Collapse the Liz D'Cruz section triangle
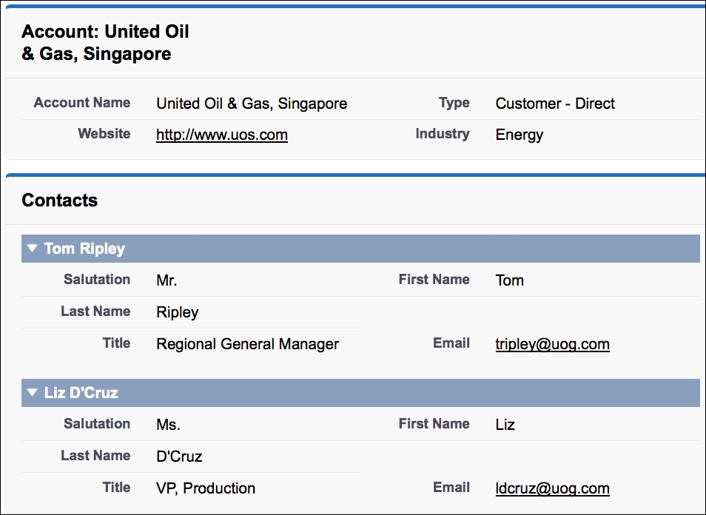706x515 pixels. click(x=32, y=393)
